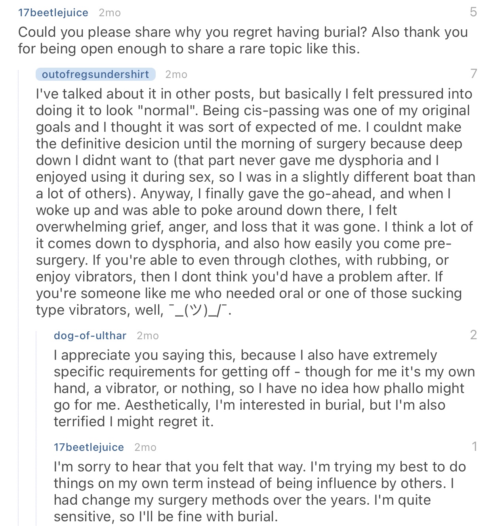The width and height of the screenshot is (492, 532).
Task: Click timestamp beside outofregsundershirt
Action: (176, 74)
